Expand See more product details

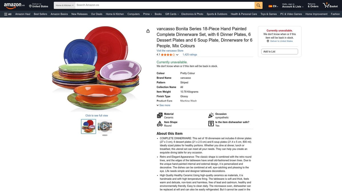tap(163, 105)
